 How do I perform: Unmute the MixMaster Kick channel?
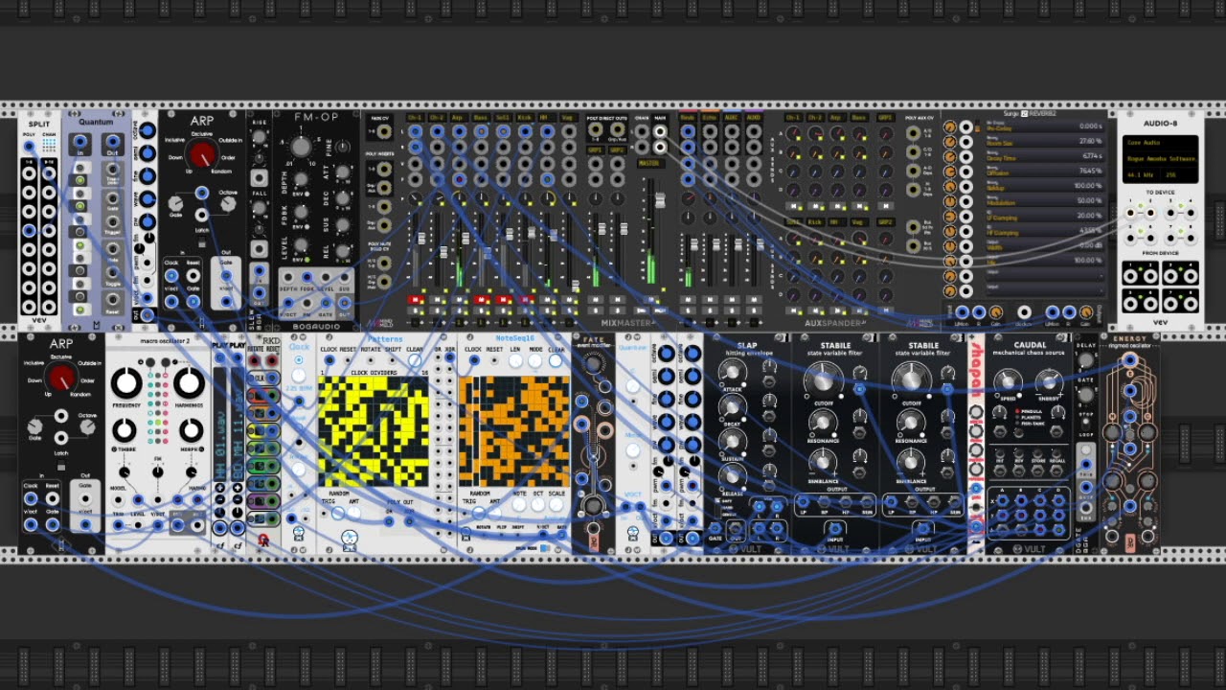coord(525,300)
